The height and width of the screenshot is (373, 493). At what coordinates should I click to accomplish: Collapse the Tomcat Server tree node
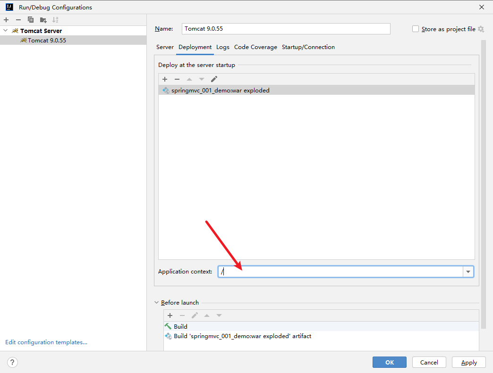[5, 31]
